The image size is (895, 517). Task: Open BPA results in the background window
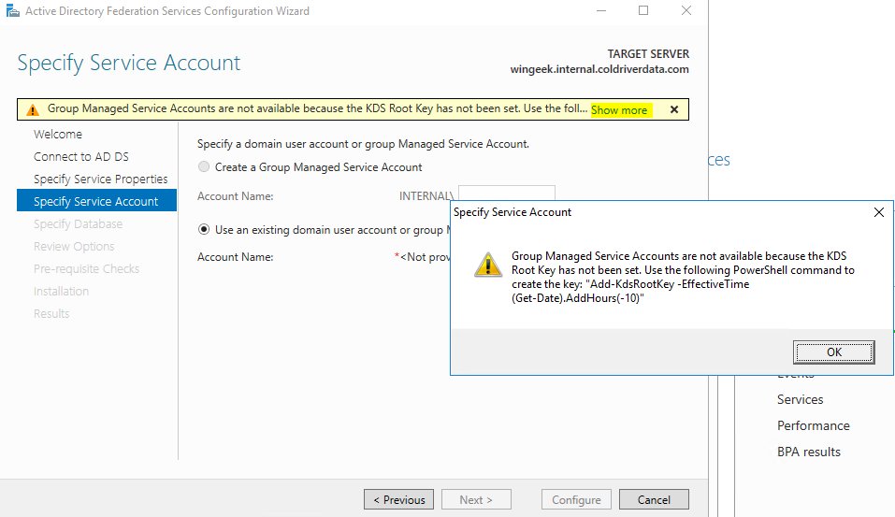[808, 452]
